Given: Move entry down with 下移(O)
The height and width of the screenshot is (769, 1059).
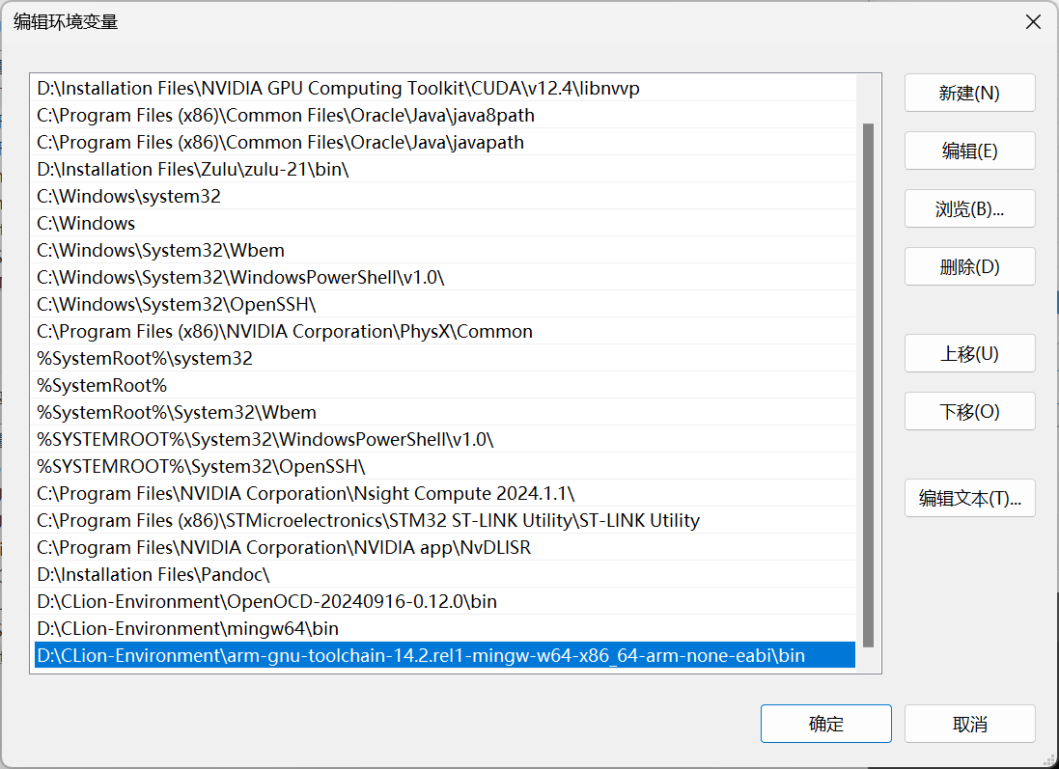Looking at the screenshot, I should 969,411.
